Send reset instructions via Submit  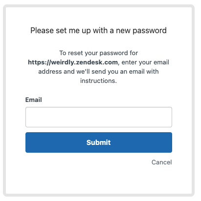pyautogui.click(x=99, y=142)
